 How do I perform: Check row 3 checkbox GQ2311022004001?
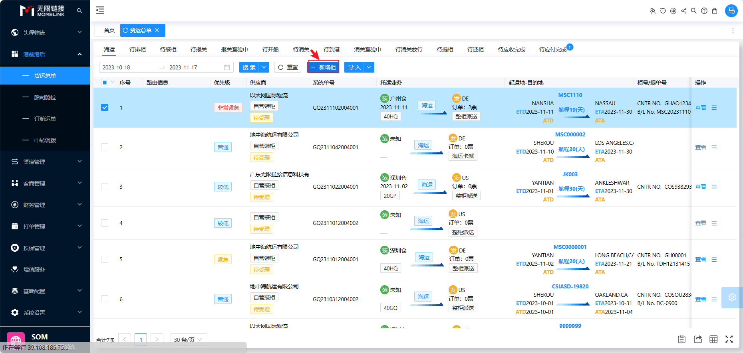click(105, 187)
